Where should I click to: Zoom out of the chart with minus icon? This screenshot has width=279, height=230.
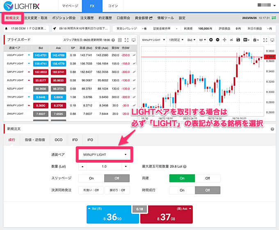[x=217, y=40]
